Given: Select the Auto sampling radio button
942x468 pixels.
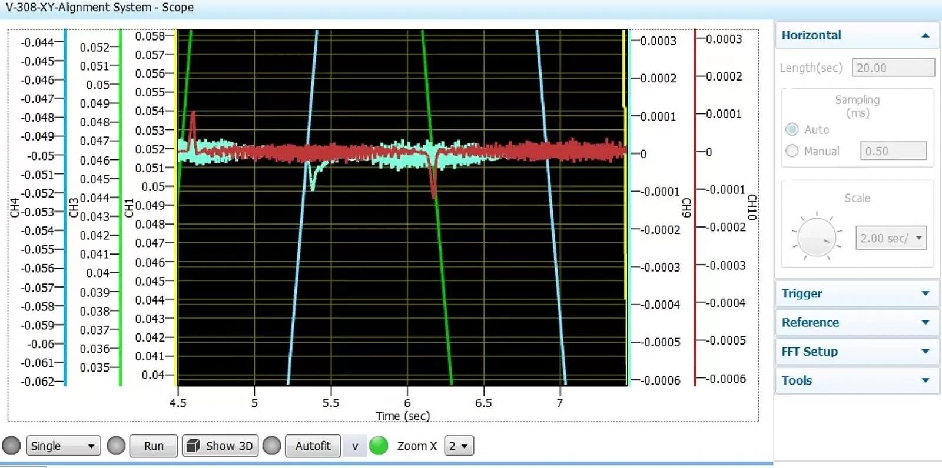Looking at the screenshot, I should 792,129.
